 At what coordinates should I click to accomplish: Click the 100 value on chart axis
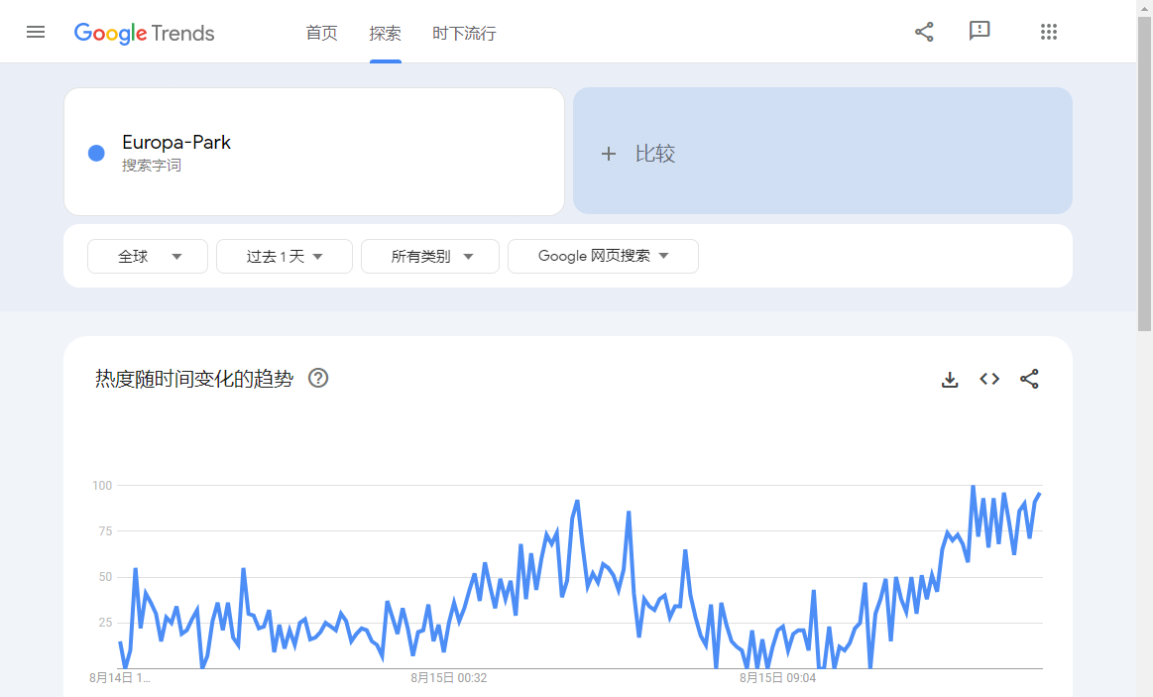(102, 485)
